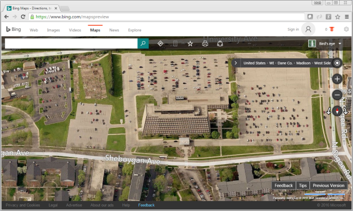Click the Bird's eye thumbnail image

[312, 44]
